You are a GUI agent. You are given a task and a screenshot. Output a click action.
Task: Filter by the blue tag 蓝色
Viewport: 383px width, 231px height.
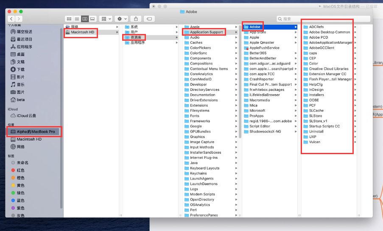(x=18, y=200)
